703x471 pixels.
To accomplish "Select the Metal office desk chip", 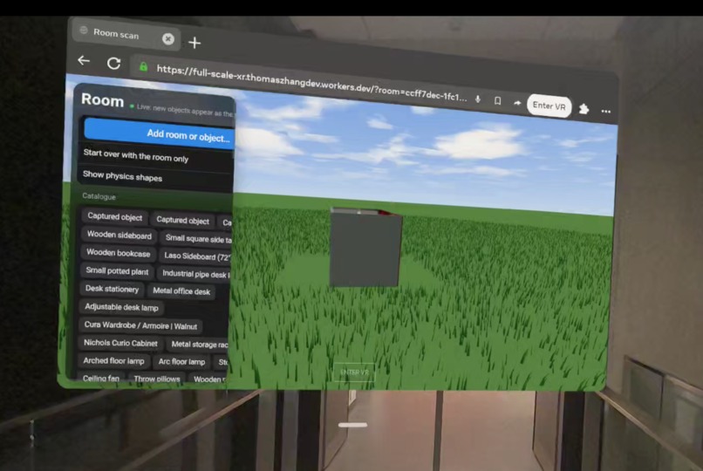I will point(181,291).
